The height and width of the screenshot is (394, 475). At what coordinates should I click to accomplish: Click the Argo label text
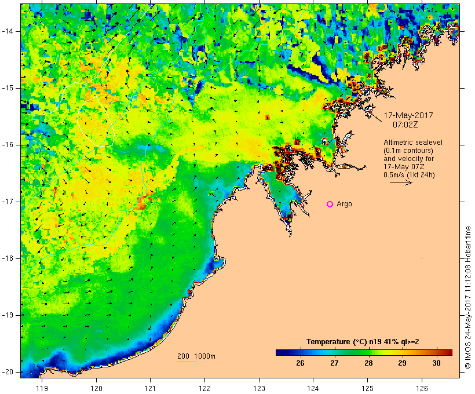pyautogui.click(x=345, y=204)
